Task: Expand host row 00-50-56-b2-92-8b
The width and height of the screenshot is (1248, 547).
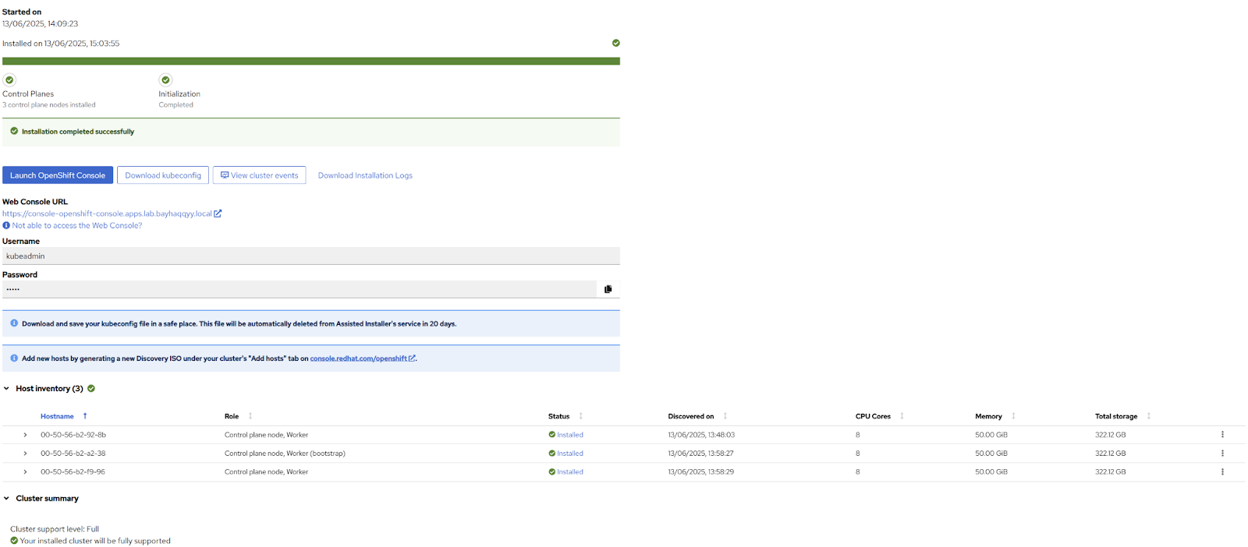Action: click(25, 435)
